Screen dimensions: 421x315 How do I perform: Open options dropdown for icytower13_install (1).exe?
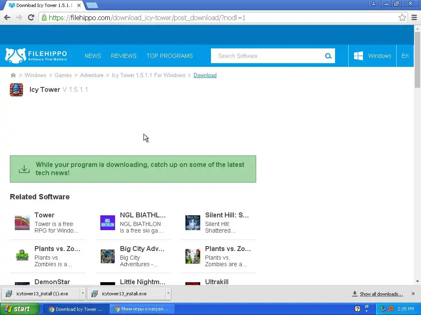pyautogui.click(x=83, y=293)
